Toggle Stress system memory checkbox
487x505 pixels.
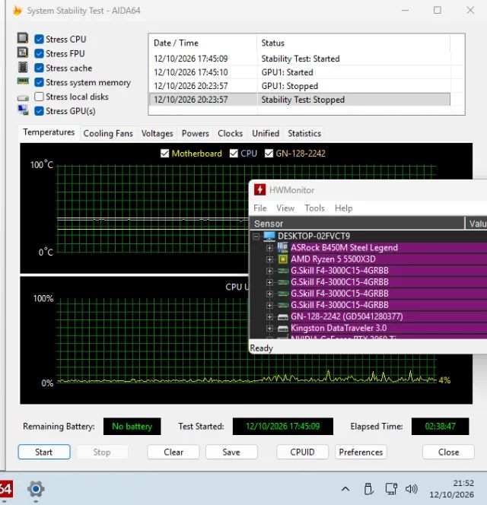[x=39, y=82]
